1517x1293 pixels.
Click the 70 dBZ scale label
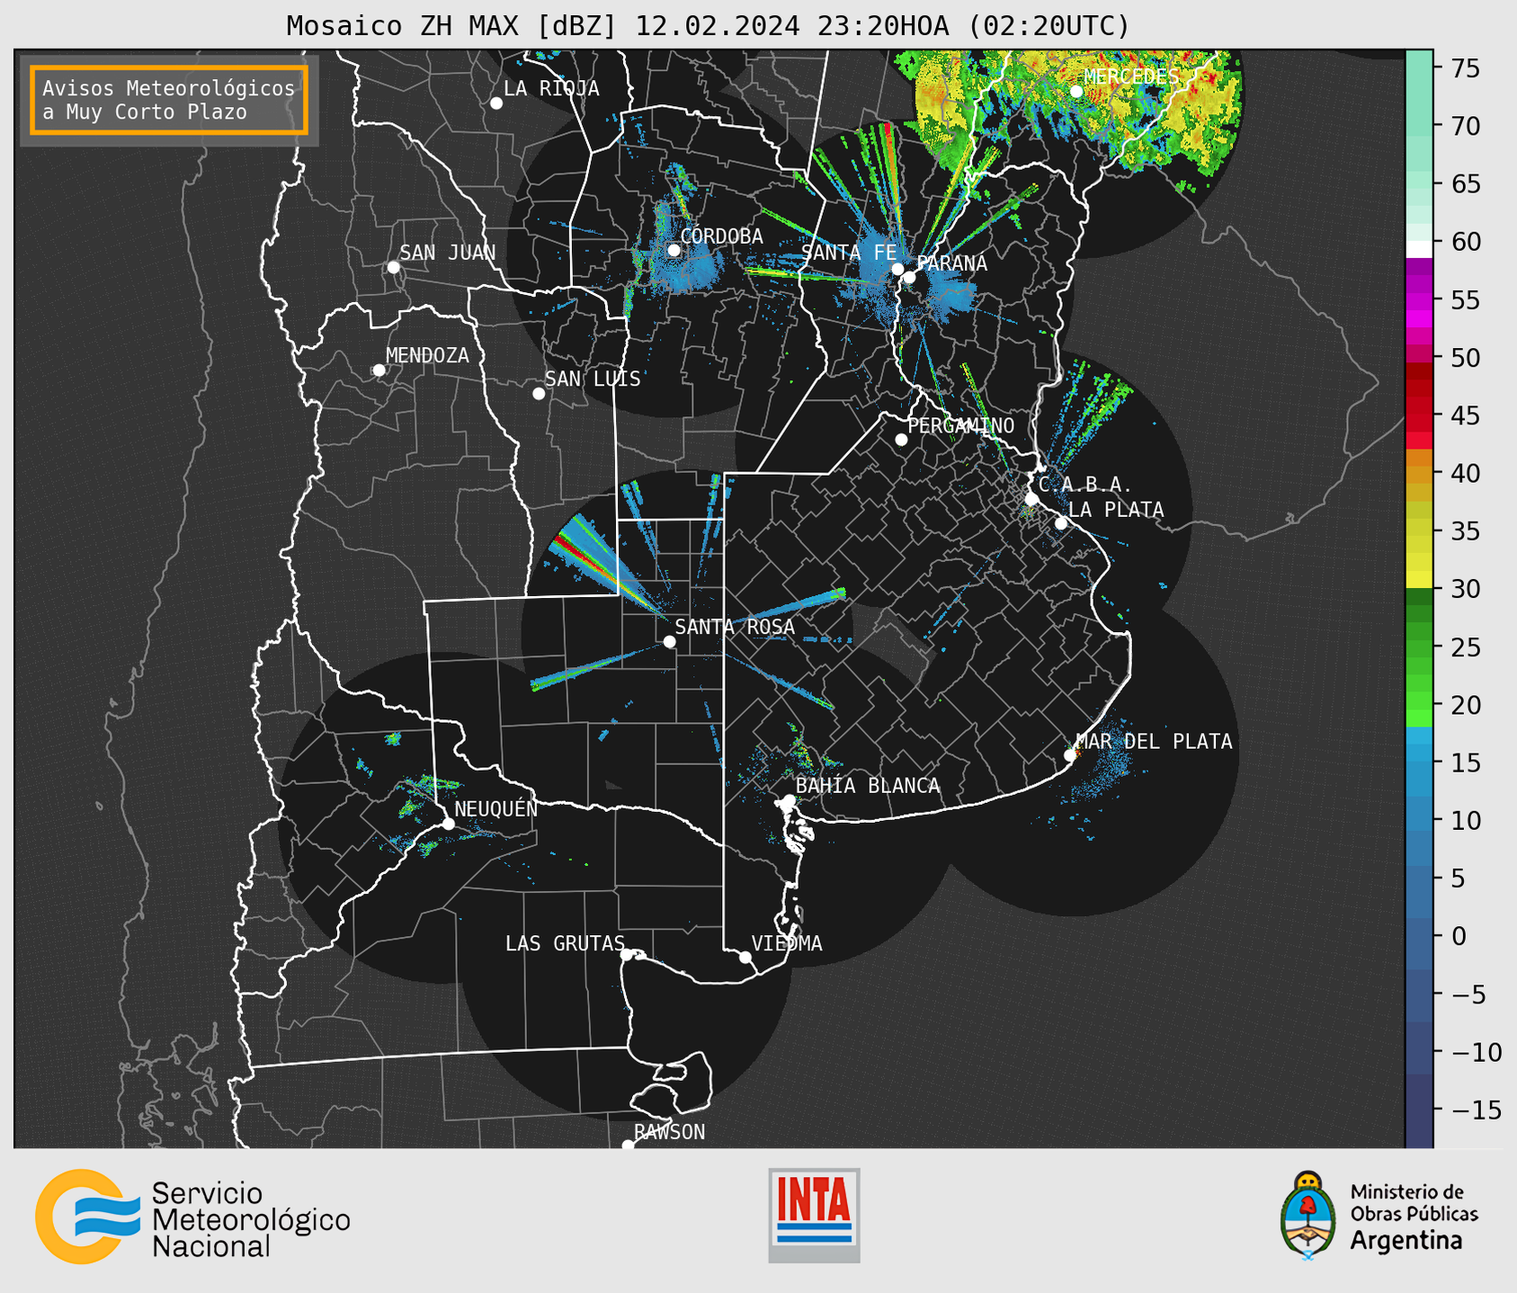pyautogui.click(x=1465, y=126)
